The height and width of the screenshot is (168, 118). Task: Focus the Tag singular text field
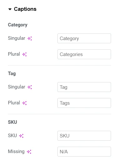coord(84,87)
